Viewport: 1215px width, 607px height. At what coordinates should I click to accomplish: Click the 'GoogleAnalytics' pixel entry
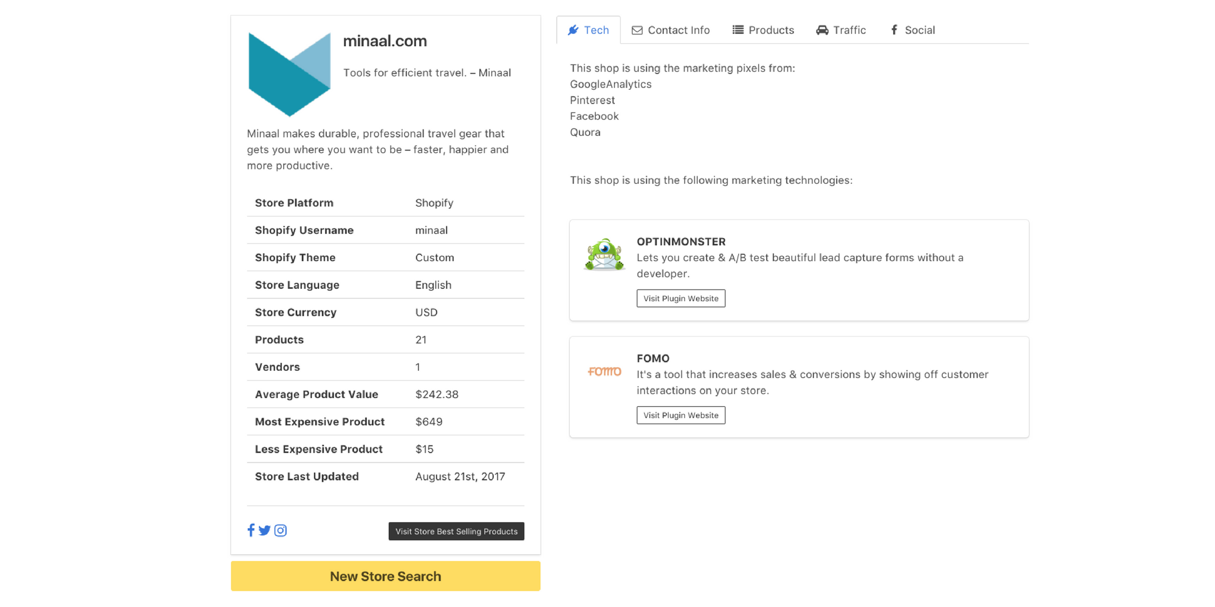pos(611,84)
